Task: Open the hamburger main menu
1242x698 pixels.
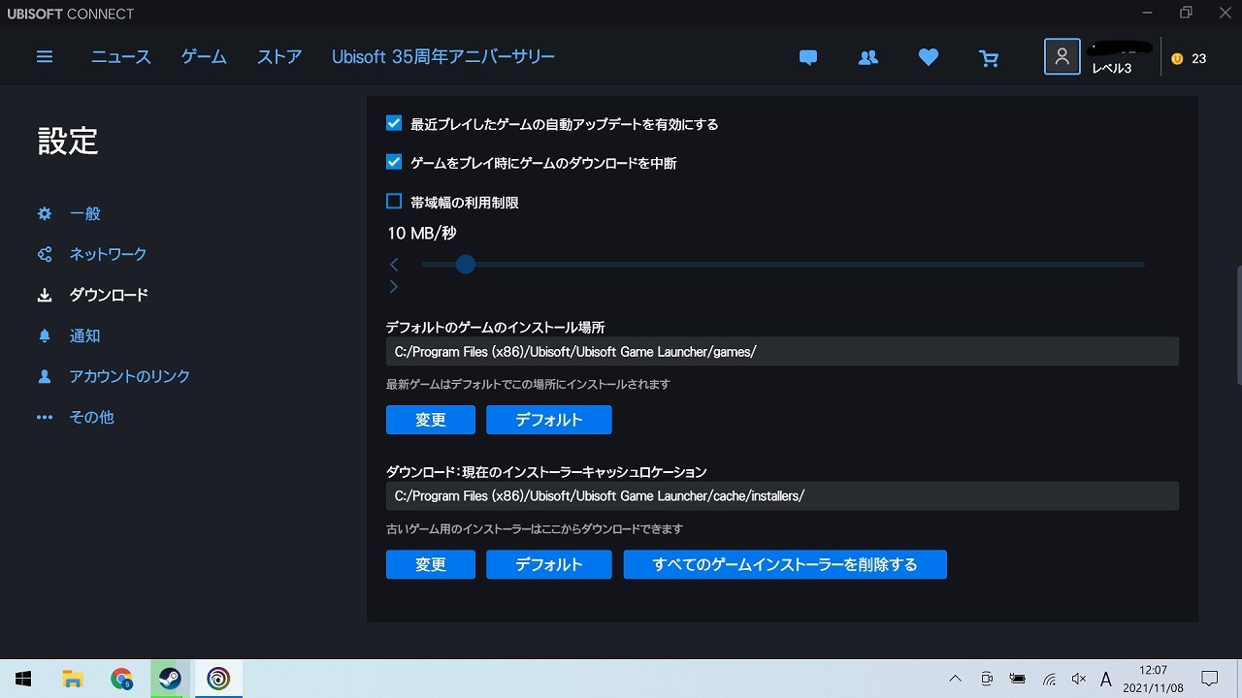Action: [45, 57]
